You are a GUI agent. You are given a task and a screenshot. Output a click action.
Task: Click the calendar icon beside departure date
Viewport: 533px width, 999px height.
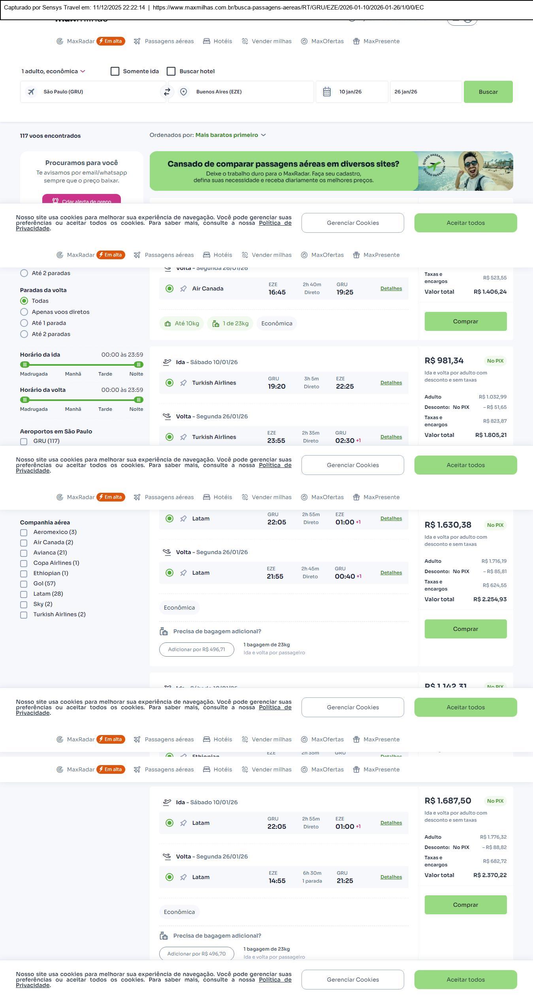click(327, 92)
